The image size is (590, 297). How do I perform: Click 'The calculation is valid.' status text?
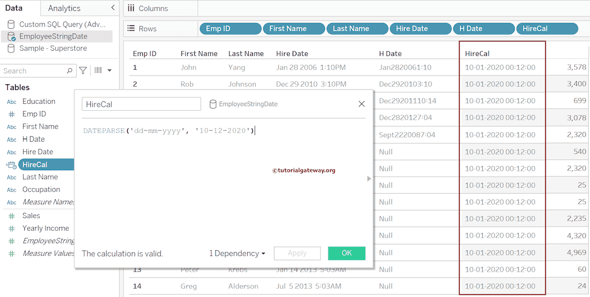122,254
